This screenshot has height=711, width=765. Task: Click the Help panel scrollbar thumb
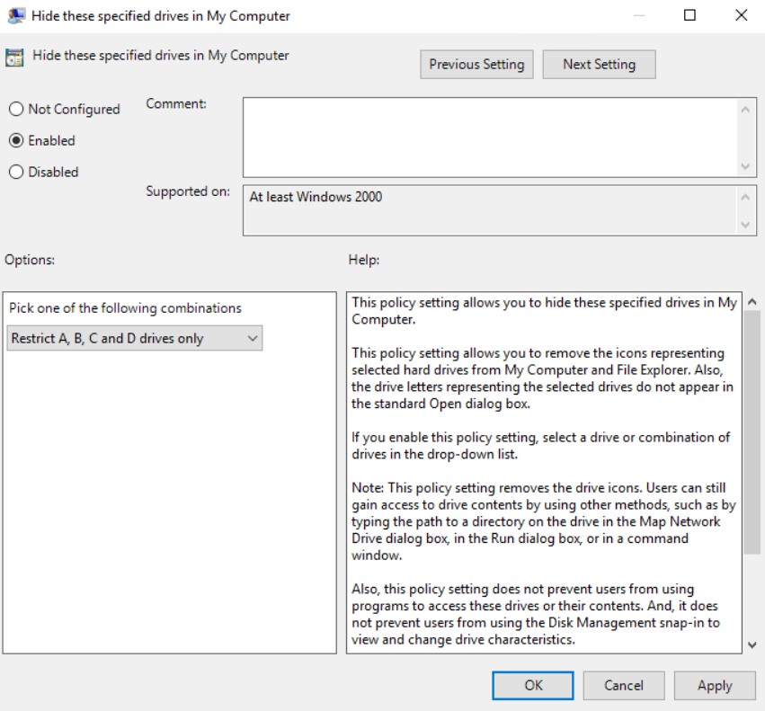[752, 431]
